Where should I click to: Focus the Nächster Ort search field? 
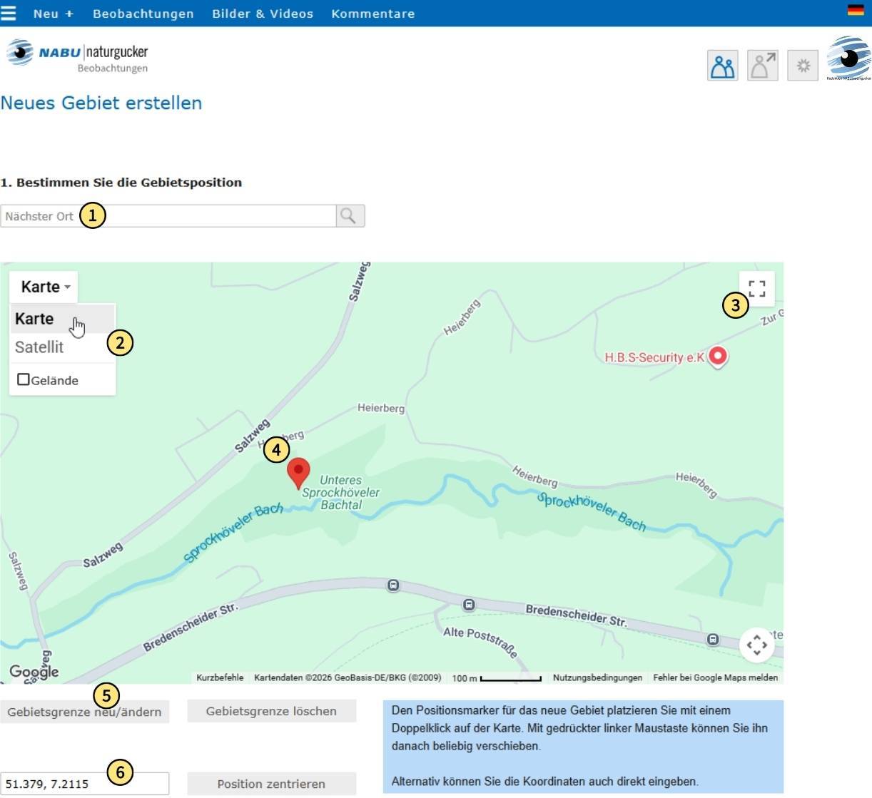coord(168,215)
